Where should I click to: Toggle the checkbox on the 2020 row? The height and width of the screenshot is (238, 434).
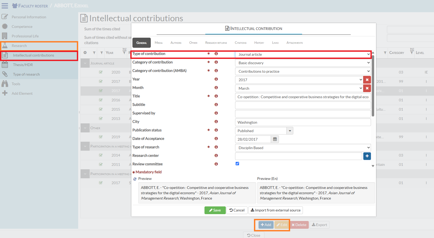(x=101, y=72)
